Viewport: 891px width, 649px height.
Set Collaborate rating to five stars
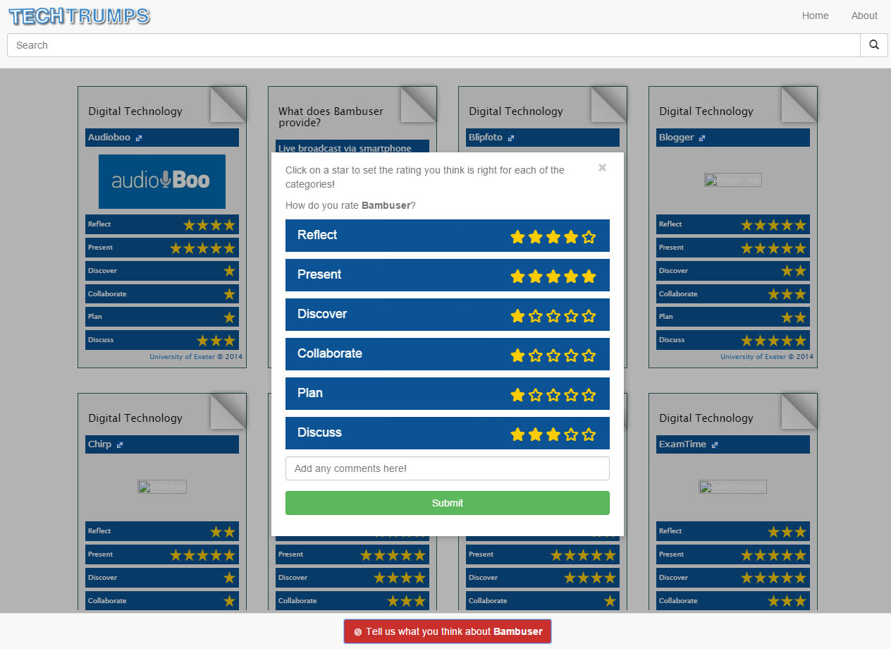coord(589,356)
